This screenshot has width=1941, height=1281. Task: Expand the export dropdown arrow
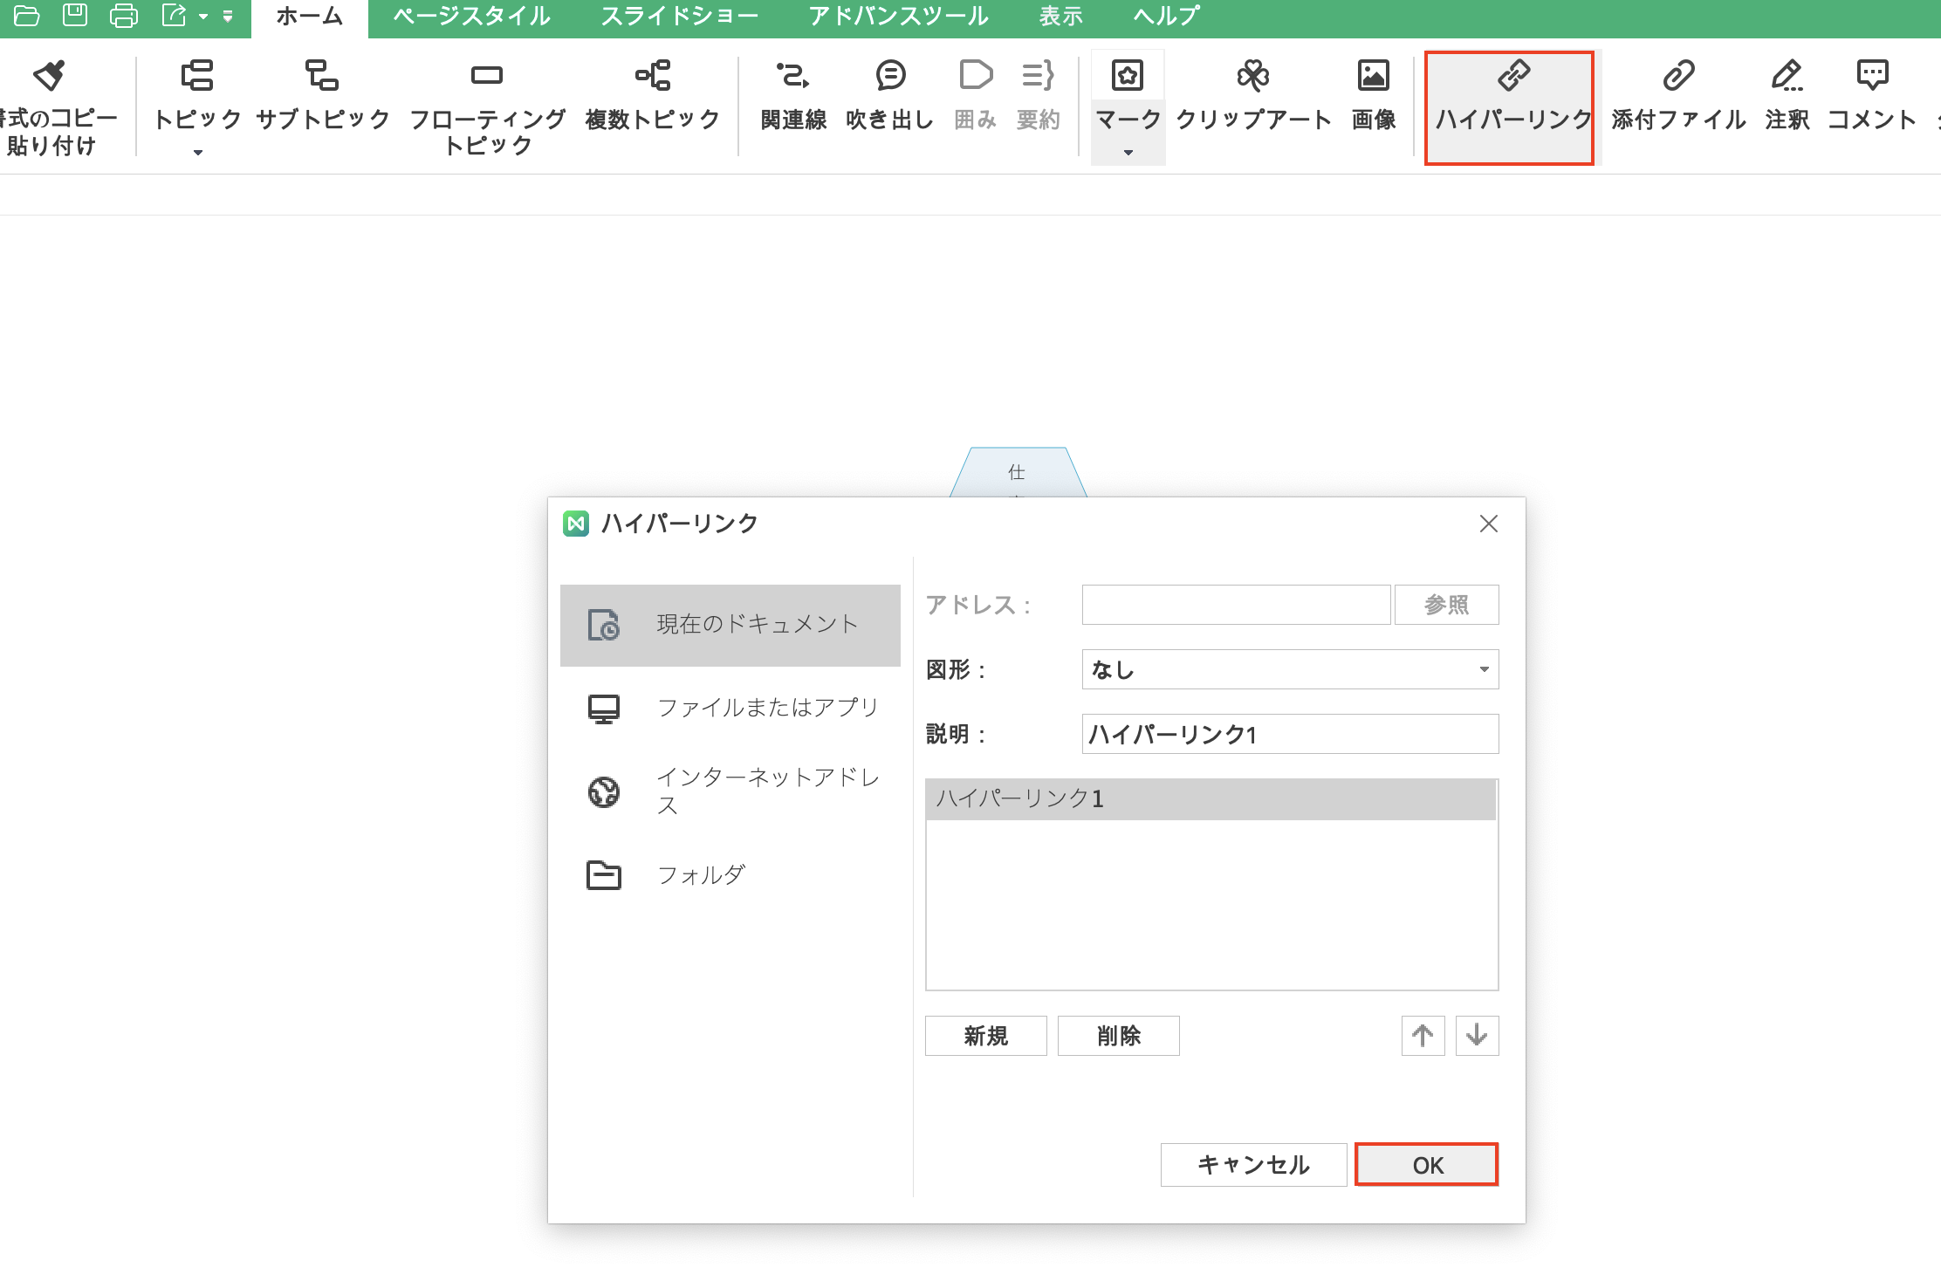click(203, 17)
